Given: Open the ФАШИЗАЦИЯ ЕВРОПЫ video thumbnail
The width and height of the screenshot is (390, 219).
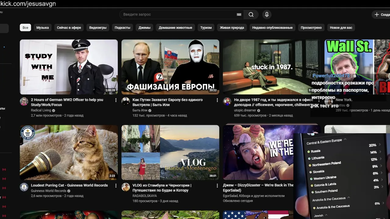Looking at the screenshot, I should click(x=170, y=67).
